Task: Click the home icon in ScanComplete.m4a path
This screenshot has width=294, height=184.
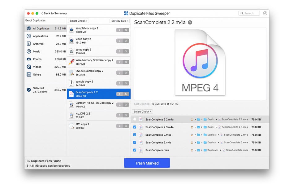Action: pos(192,150)
